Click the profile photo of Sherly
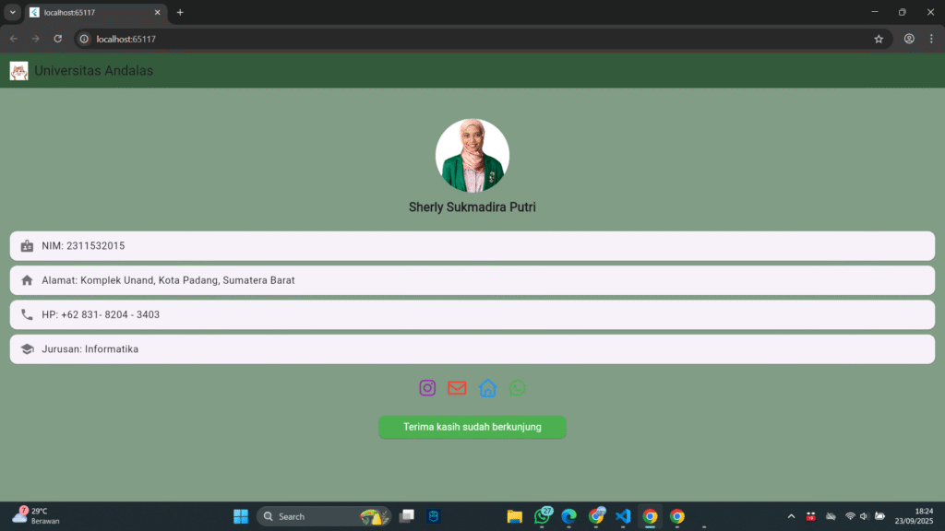 pyautogui.click(x=472, y=156)
